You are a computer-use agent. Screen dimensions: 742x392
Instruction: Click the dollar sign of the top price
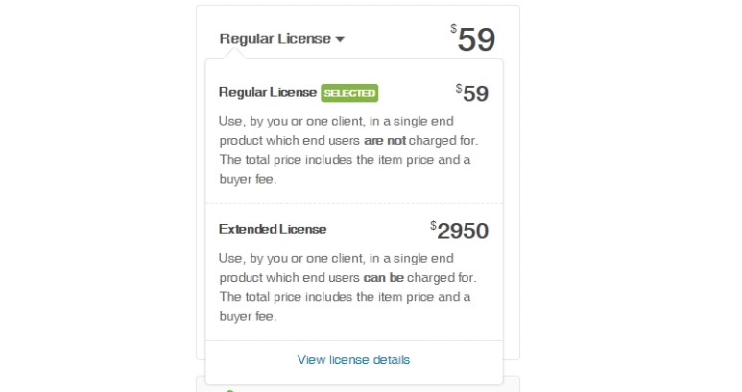453,29
